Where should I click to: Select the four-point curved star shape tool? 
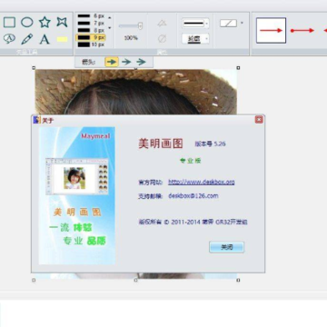click(62, 22)
